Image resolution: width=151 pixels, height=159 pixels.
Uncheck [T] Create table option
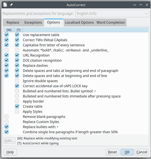[x=17, y=106]
